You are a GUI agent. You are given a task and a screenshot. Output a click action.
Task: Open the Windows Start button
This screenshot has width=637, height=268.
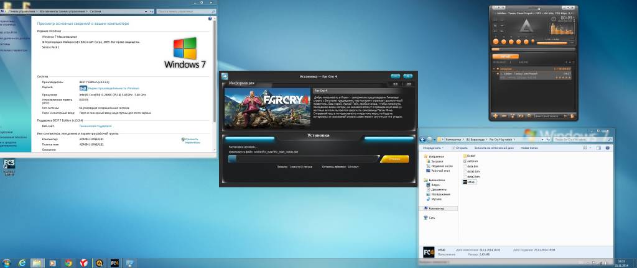click(7, 263)
